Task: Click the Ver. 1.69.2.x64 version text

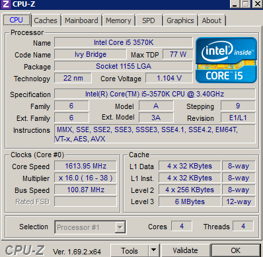Action: [77, 252]
